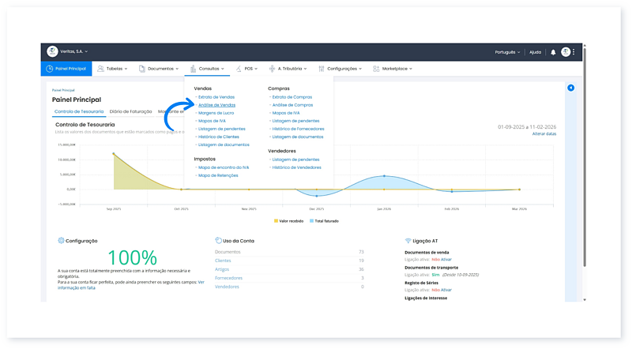Click the Configuração gear icon
632x349 pixels.
(61, 240)
